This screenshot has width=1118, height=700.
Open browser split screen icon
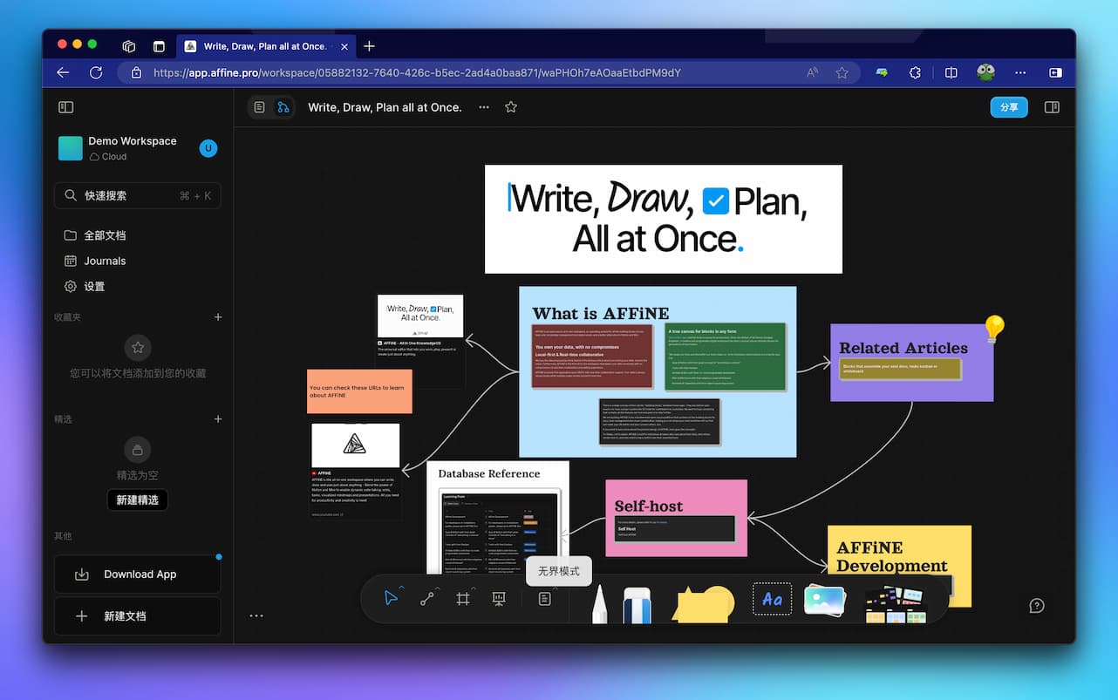951,73
